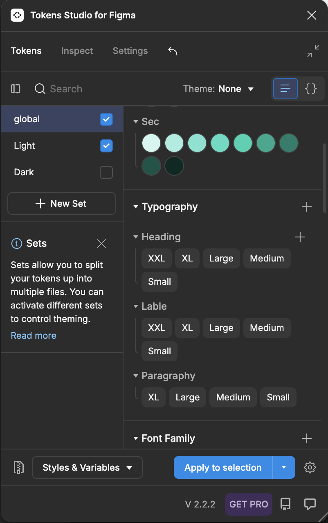Switch to list view icon
This screenshot has height=523, width=328.
pos(285,89)
